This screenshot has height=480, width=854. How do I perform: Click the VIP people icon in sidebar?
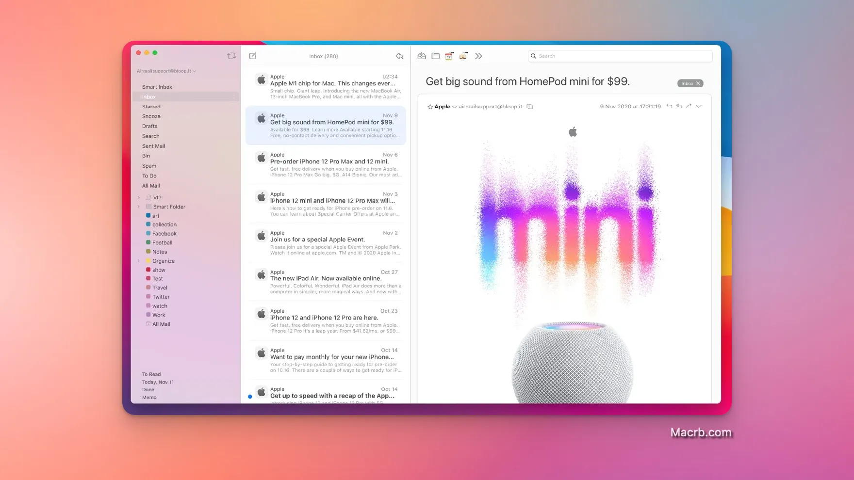click(148, 197)
